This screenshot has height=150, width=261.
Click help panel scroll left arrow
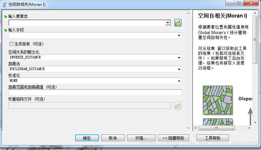pos(196,128)
